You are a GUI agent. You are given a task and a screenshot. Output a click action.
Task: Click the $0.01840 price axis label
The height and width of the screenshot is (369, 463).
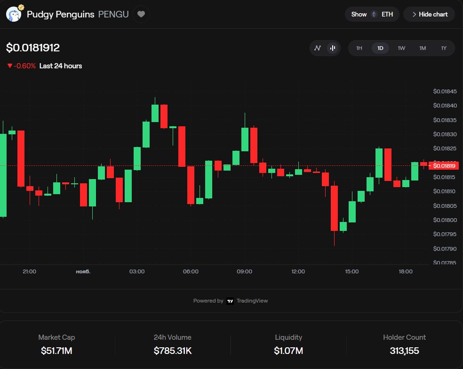click(x=445, y=106)
